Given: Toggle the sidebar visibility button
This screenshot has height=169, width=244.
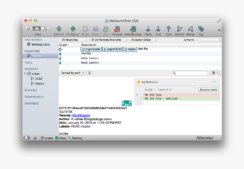Looking at the screenshot, I should pyautogui.click(x=27, y=138).
